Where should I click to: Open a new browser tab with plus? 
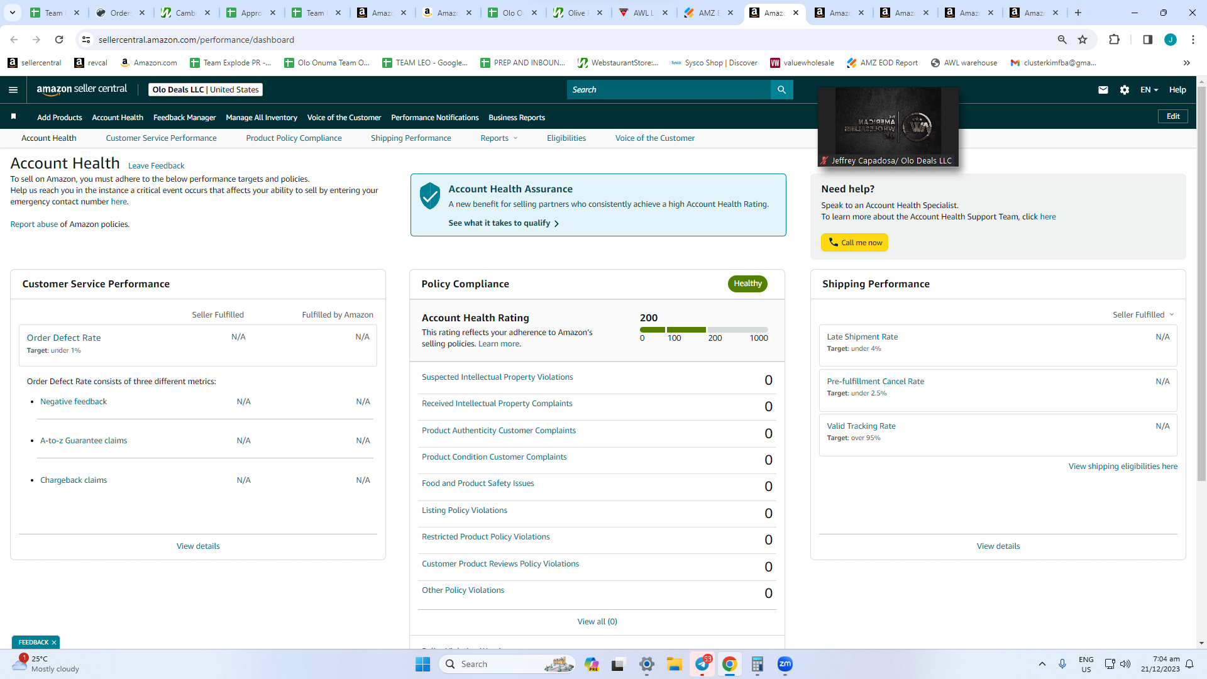tap(1078, 13)
